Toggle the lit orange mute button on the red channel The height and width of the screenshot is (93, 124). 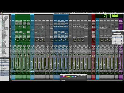coord(93,57)
